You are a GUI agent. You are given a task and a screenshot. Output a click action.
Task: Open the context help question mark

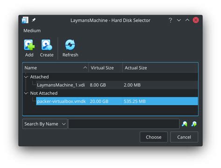coord(170,20)
